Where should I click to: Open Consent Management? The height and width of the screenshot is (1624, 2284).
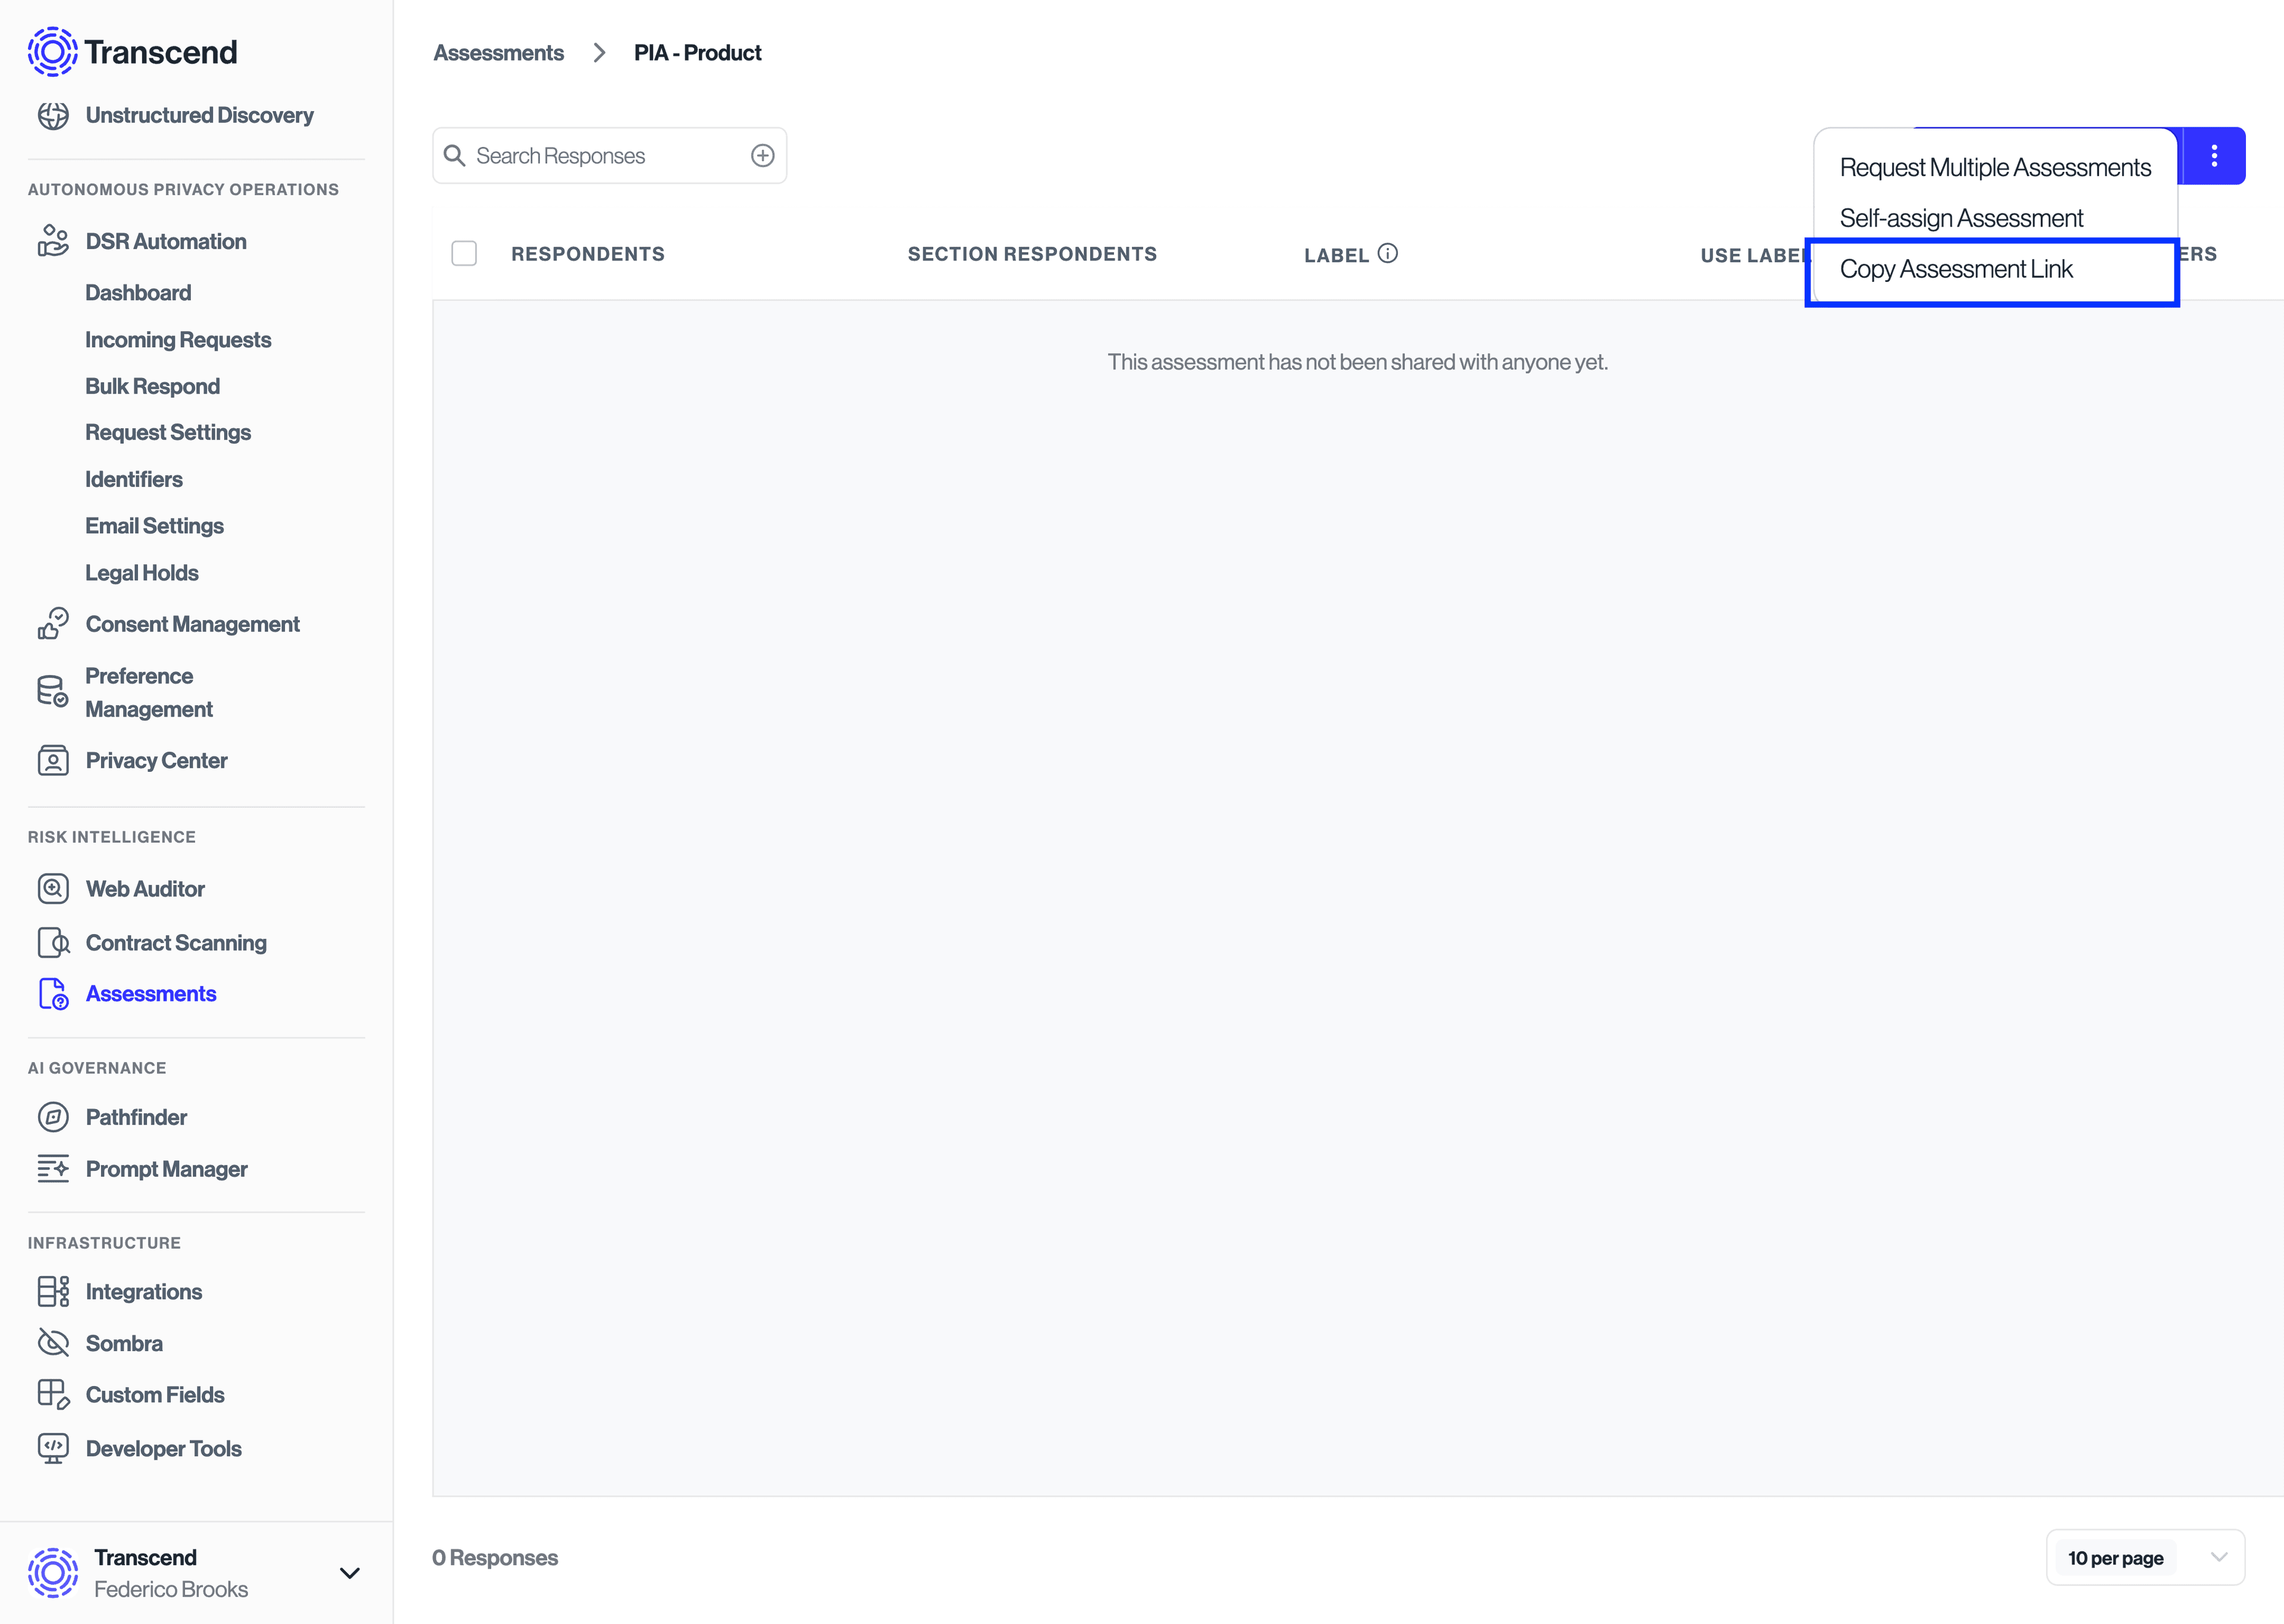tap(192, 623)
